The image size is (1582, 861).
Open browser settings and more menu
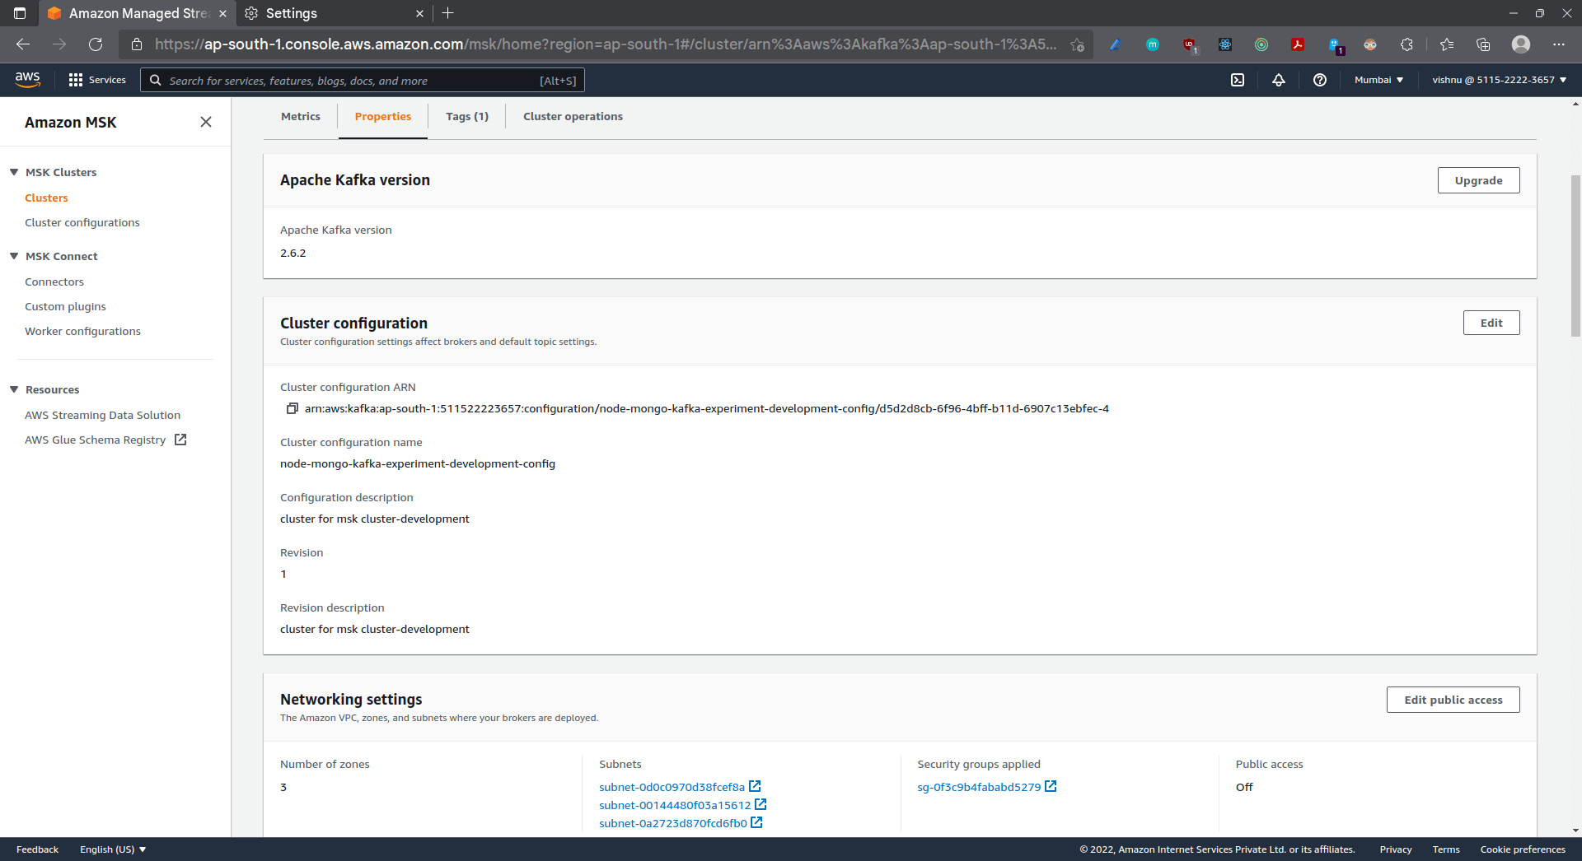(1559, 44)
